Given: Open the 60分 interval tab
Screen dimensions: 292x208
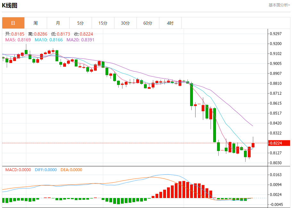Looking at the screenshot, I should point(148,23).
